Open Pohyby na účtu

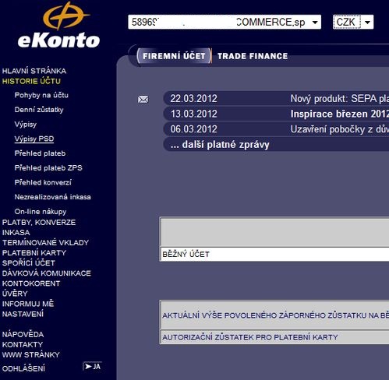tap(41, 95)
